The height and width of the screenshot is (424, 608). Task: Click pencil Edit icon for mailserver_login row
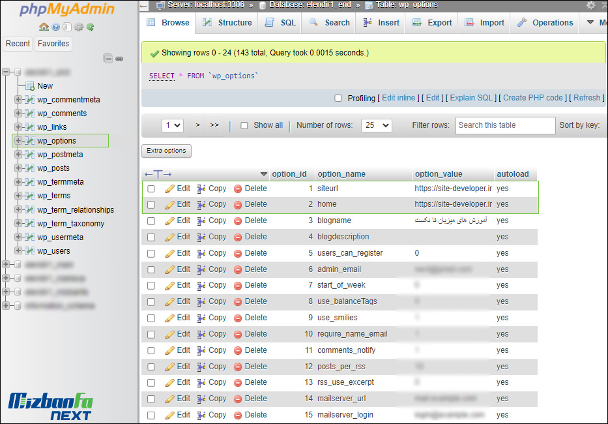[x=169, y=416]
